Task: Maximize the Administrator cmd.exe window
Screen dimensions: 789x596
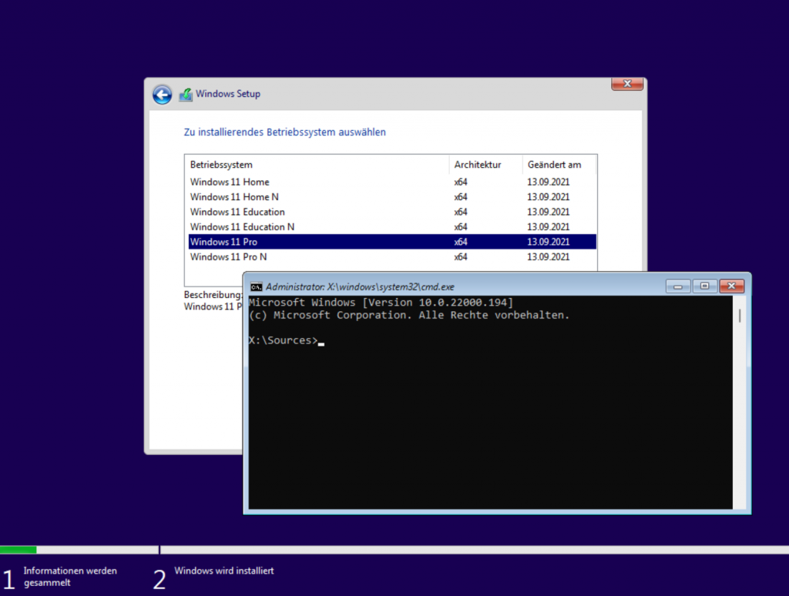Action: (704, 286)
